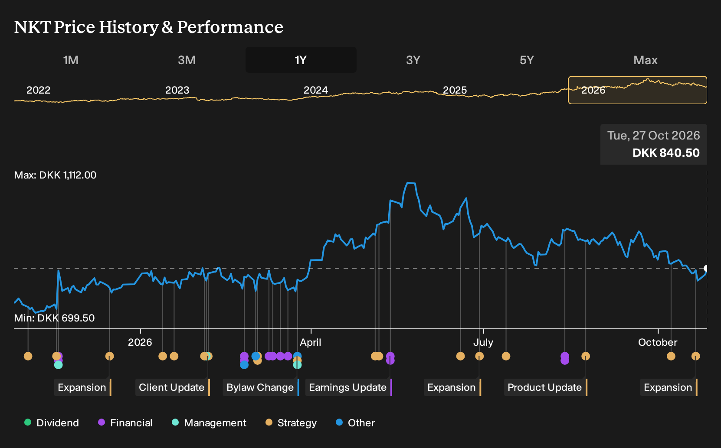Click the '2023' year in the overview strip
Screen dimensions: 721x448
click(177, 90)
